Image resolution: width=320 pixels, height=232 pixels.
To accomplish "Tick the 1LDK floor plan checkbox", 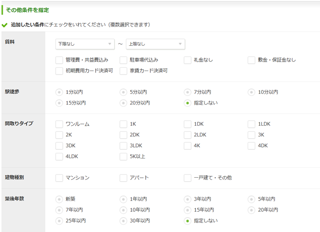I will (251, 124).
